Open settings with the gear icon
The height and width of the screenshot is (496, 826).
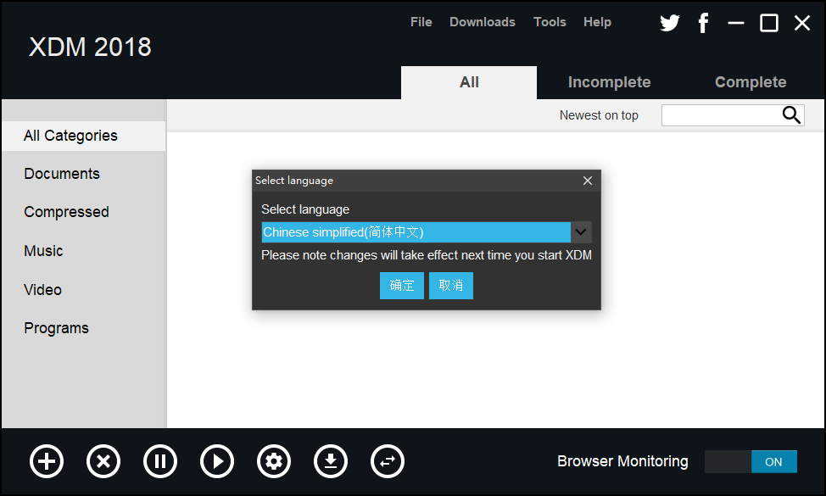click(274, 461)
